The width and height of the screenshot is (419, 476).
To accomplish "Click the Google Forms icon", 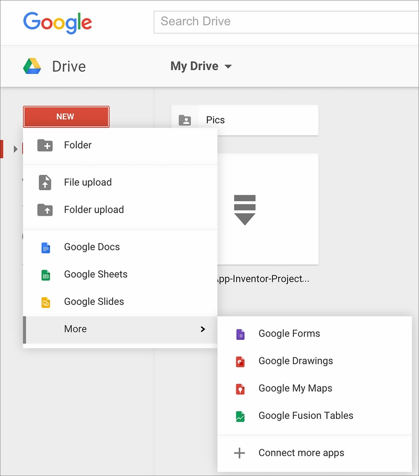I will pos(240,334).
